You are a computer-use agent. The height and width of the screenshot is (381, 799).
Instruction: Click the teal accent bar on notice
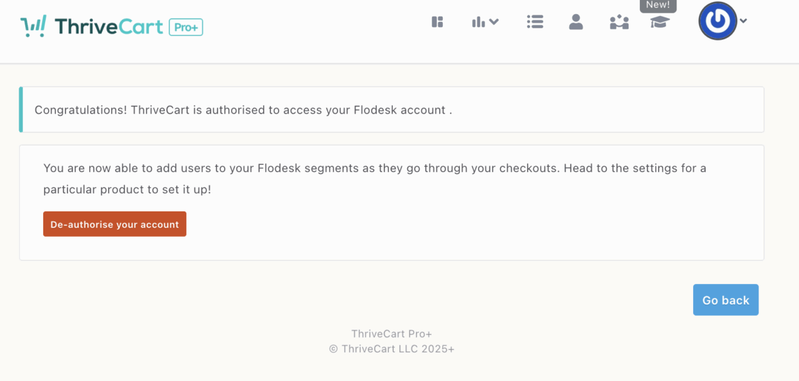click(x=21, y=110)
